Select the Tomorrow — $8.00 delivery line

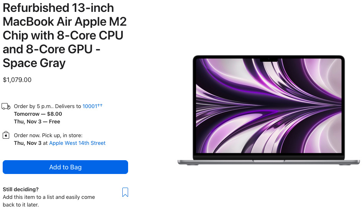38,114
